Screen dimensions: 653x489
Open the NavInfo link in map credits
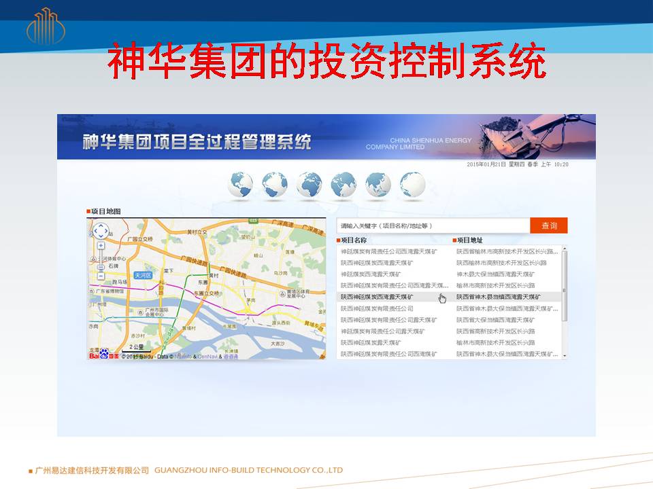pos(183,357)
